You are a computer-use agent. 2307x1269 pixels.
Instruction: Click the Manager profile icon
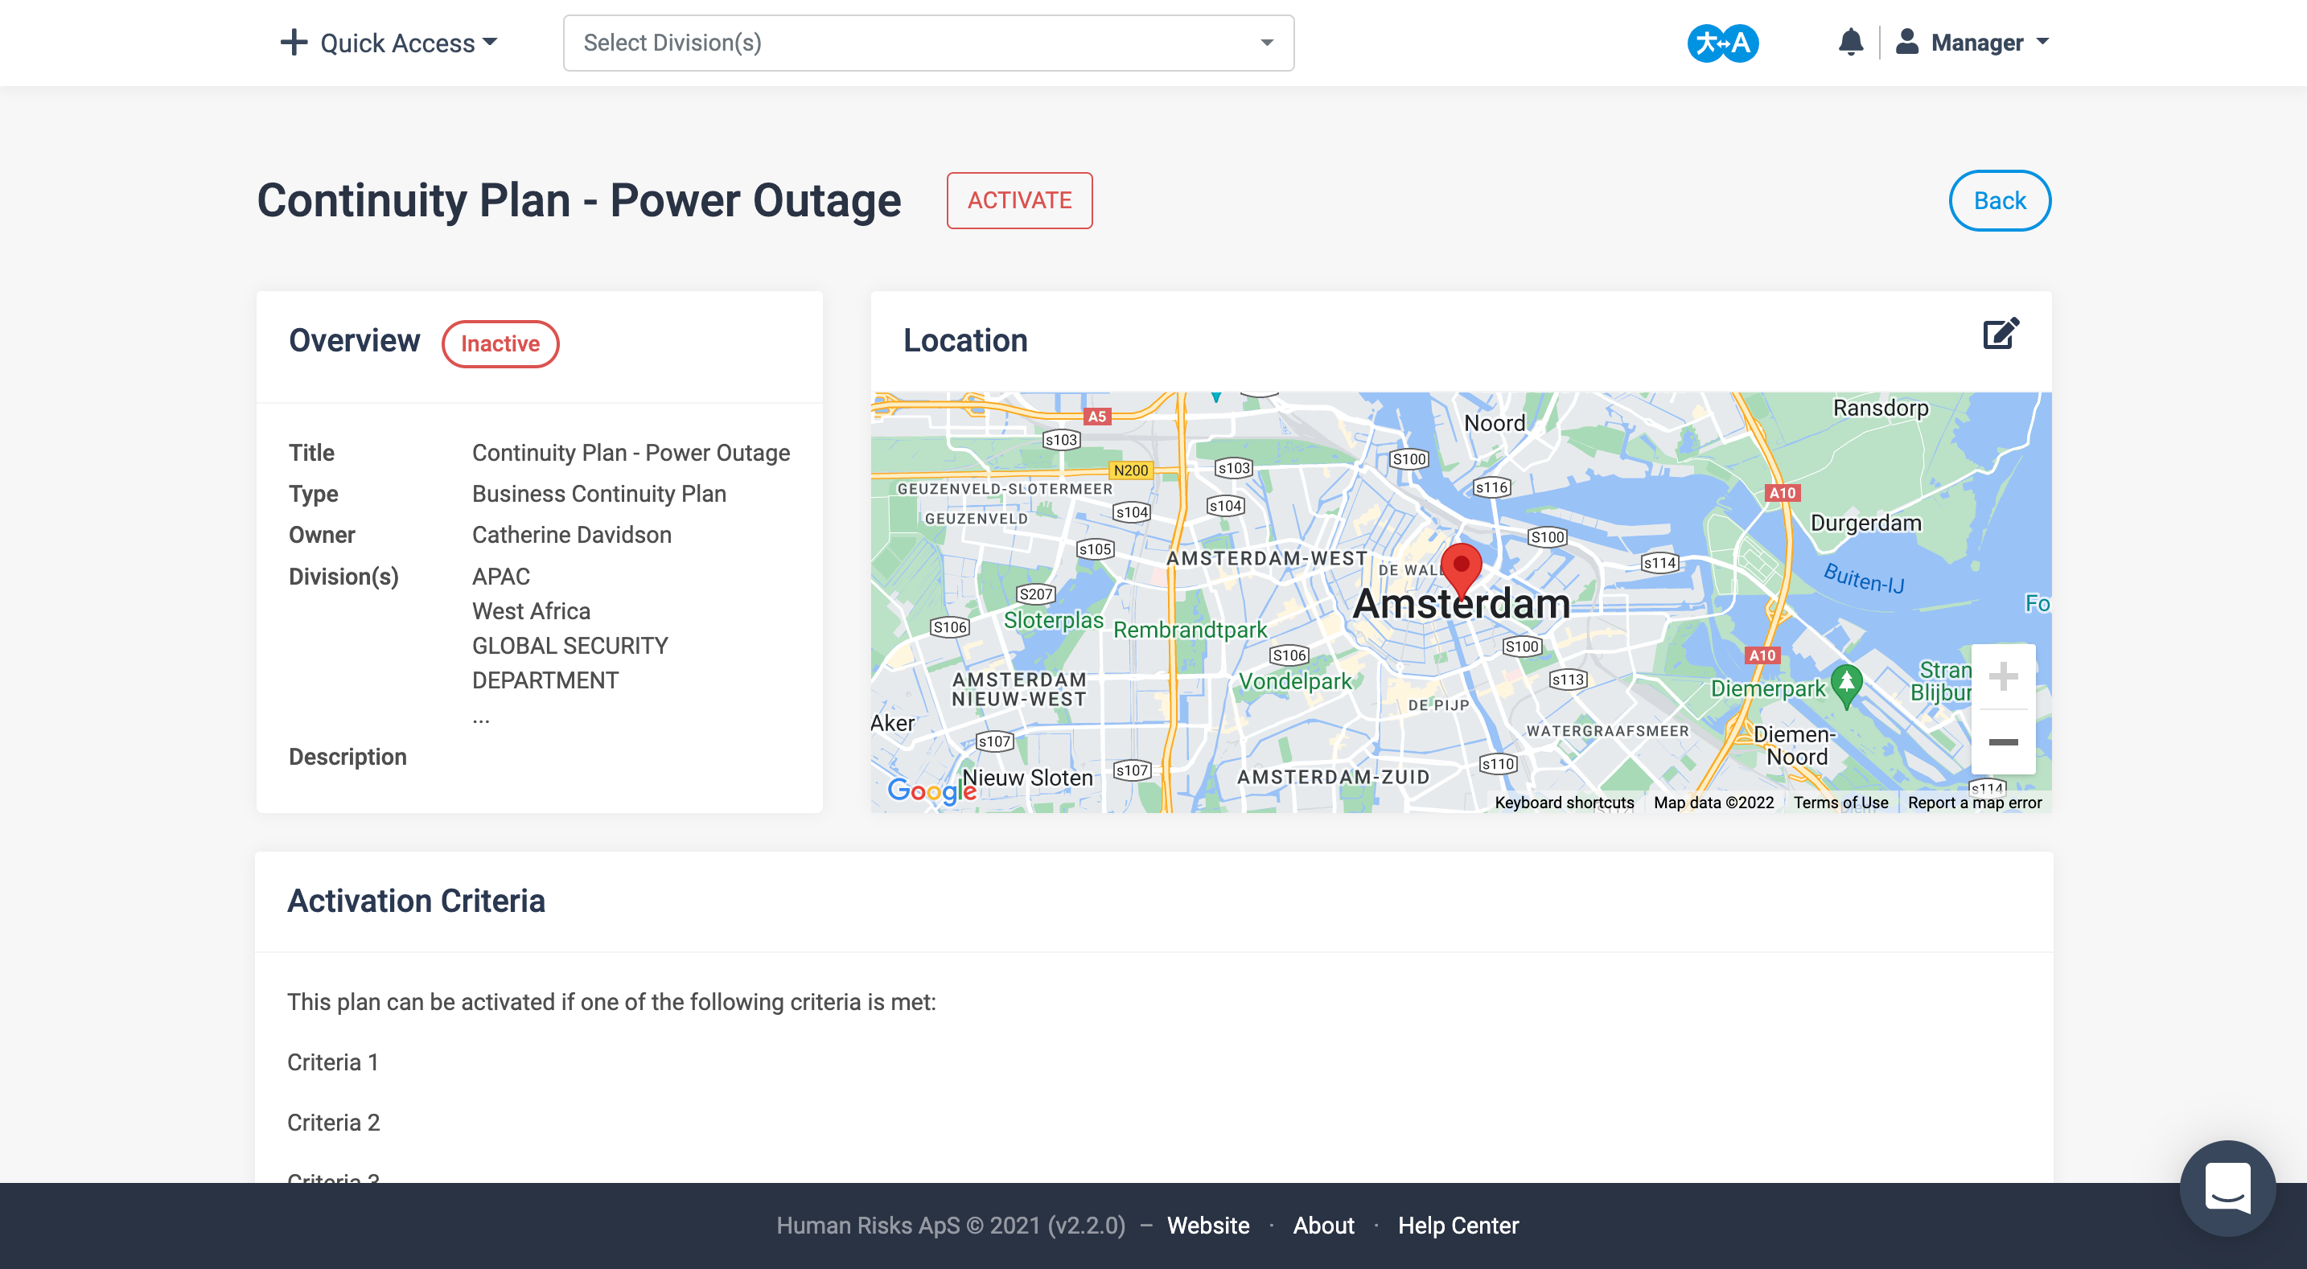tap(1906, 42)
